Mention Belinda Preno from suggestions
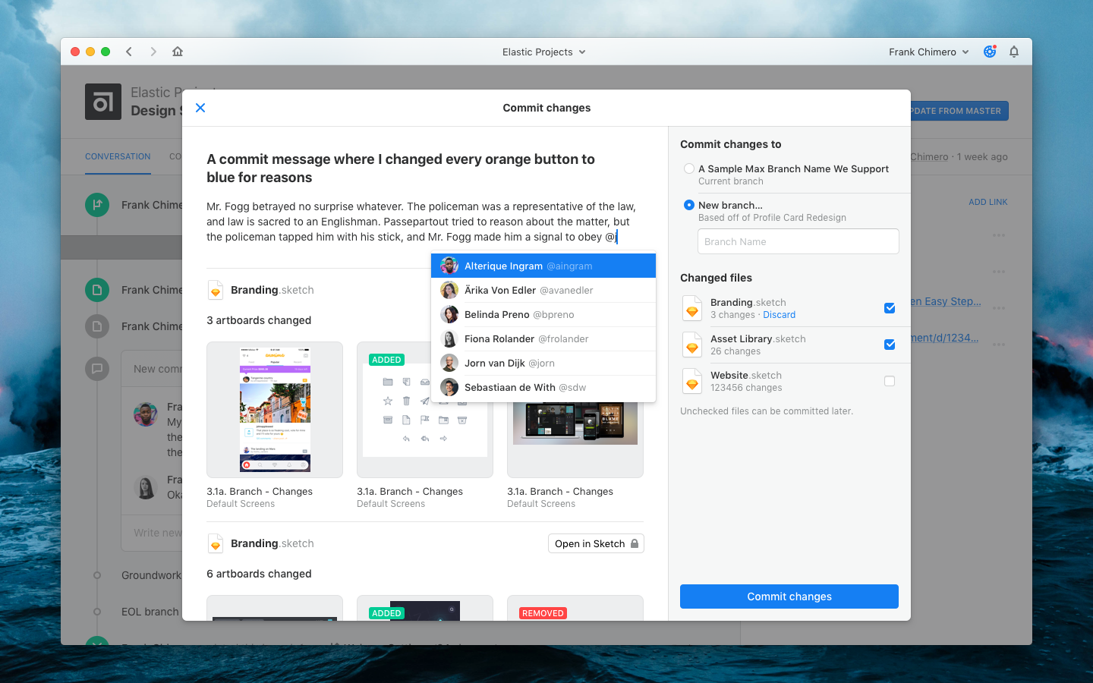This screenshot has width=1093, height=683. 543,314
